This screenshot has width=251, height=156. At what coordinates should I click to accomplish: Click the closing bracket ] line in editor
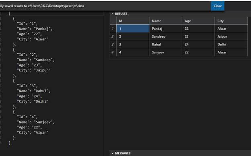click(10, 143)
